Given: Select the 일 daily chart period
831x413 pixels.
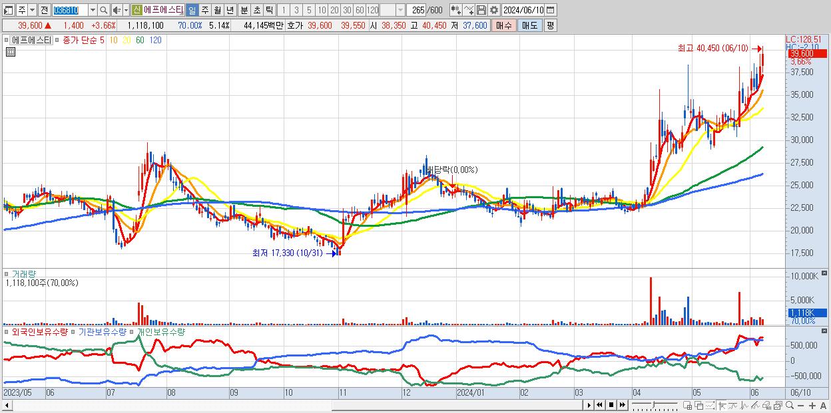Looking at the screenshot, I should point(192,10).
